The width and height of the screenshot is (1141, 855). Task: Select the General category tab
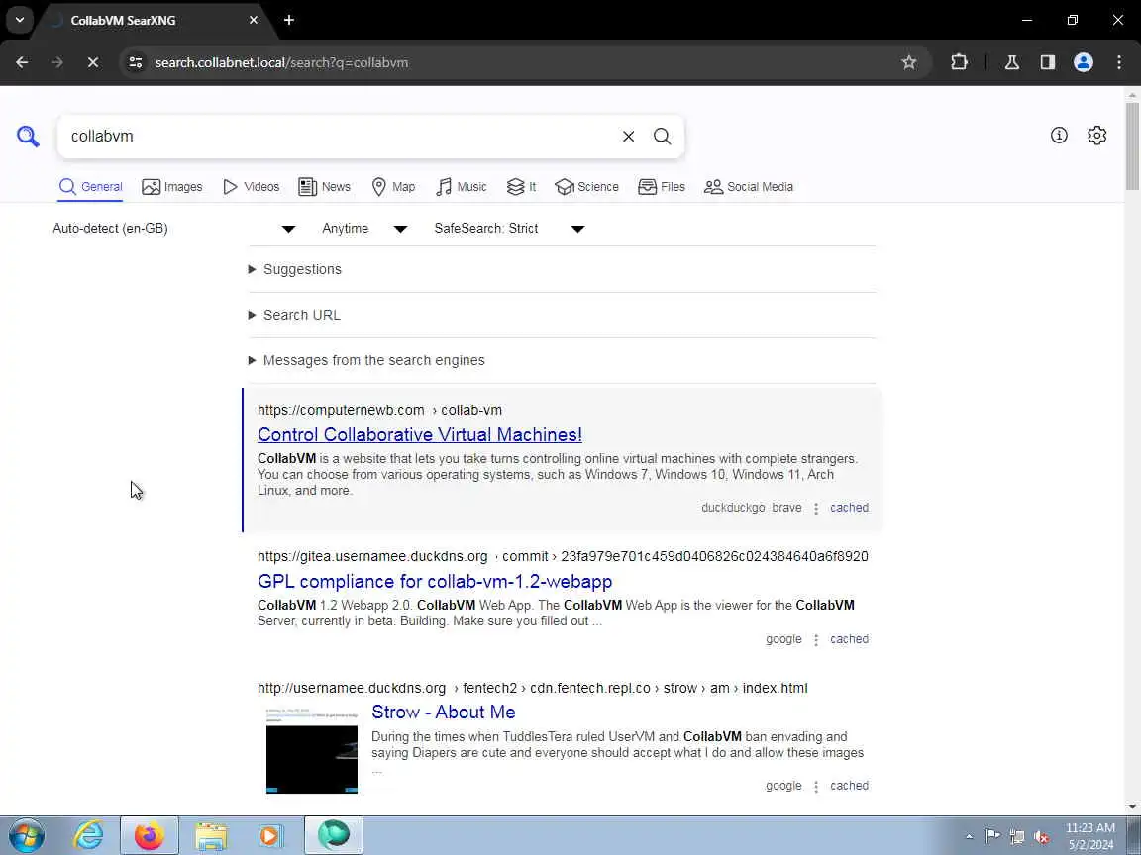pos(90,187)
